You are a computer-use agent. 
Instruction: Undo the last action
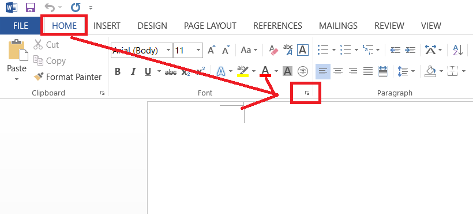pyautogui.click(x=50, y=7)
